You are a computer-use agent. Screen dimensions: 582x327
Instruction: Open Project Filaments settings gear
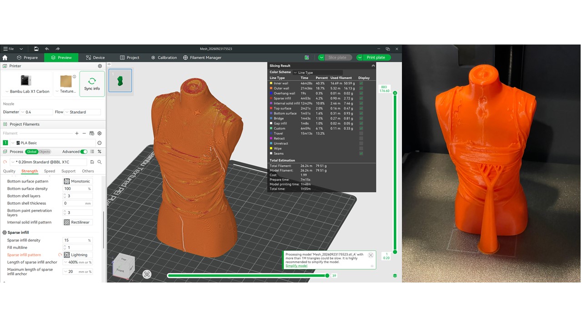(x=100, y=134)
